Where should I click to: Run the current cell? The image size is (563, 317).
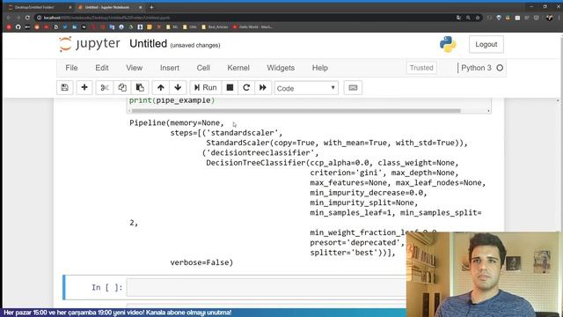(x=205, y=88)
